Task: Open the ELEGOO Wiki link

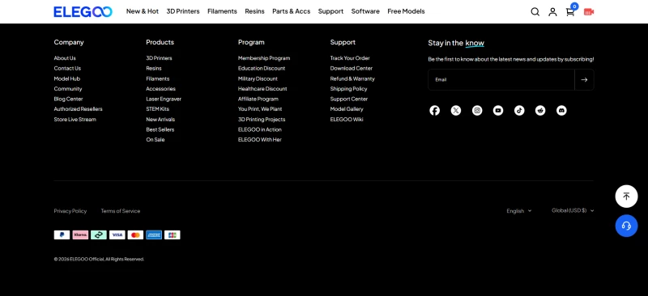Action: pos(347,120)
